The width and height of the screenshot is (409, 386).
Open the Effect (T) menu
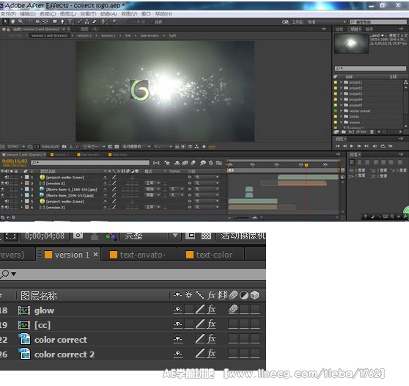88,14
